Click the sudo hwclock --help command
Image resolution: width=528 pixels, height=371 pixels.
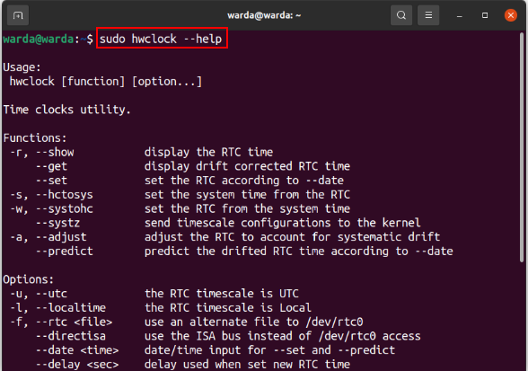(x=161, y=40)
